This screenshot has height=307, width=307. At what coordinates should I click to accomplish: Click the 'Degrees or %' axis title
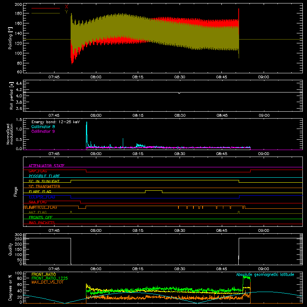tap(10, 287)
